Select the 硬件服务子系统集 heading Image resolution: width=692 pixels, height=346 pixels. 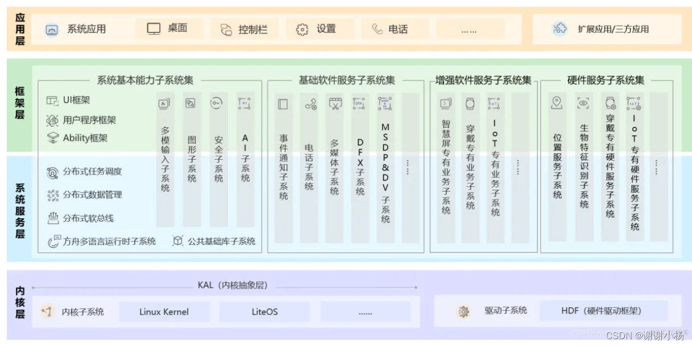606,81
